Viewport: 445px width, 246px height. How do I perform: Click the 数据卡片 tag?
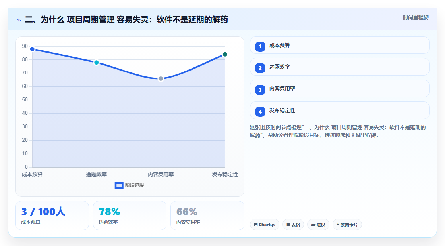click(x=347, y=225)
